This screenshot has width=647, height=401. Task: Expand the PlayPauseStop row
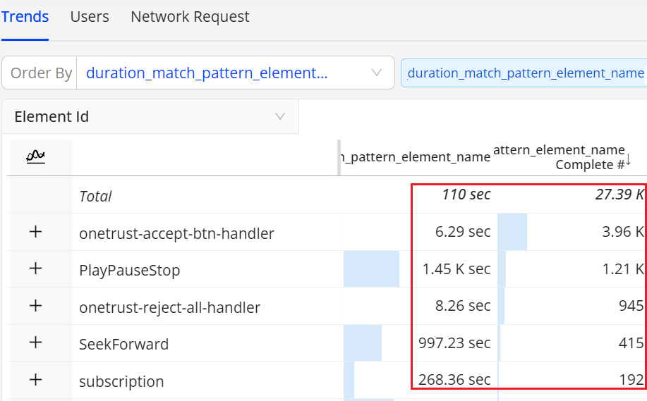[x=36, y=269]
